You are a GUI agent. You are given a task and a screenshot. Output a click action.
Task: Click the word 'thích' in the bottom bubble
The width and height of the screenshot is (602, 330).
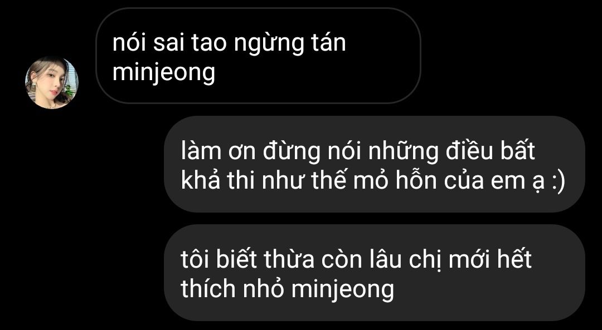point(208,289)
